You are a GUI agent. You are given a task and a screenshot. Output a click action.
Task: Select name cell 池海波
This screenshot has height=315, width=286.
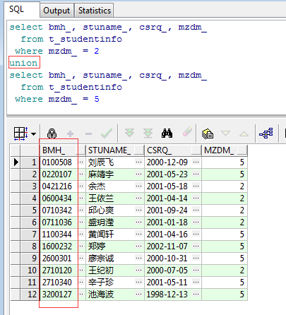[x=110, y=295]
